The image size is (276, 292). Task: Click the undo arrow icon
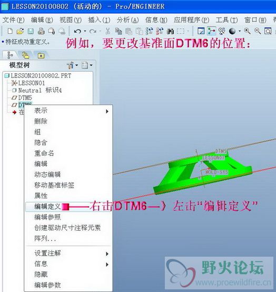click(77, 31)
